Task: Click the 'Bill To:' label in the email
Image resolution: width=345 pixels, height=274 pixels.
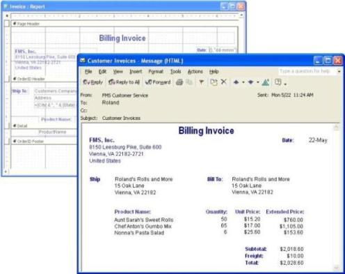Action: pos(215,179)
